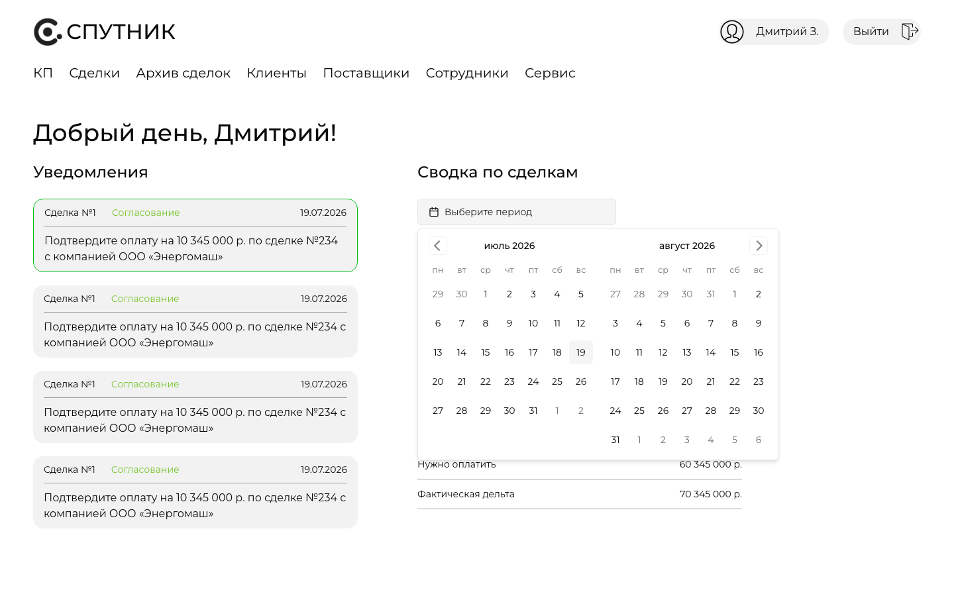954x596 pixels.
Task: Select July 10 in the calendar
Action: (x=533, y=323)
